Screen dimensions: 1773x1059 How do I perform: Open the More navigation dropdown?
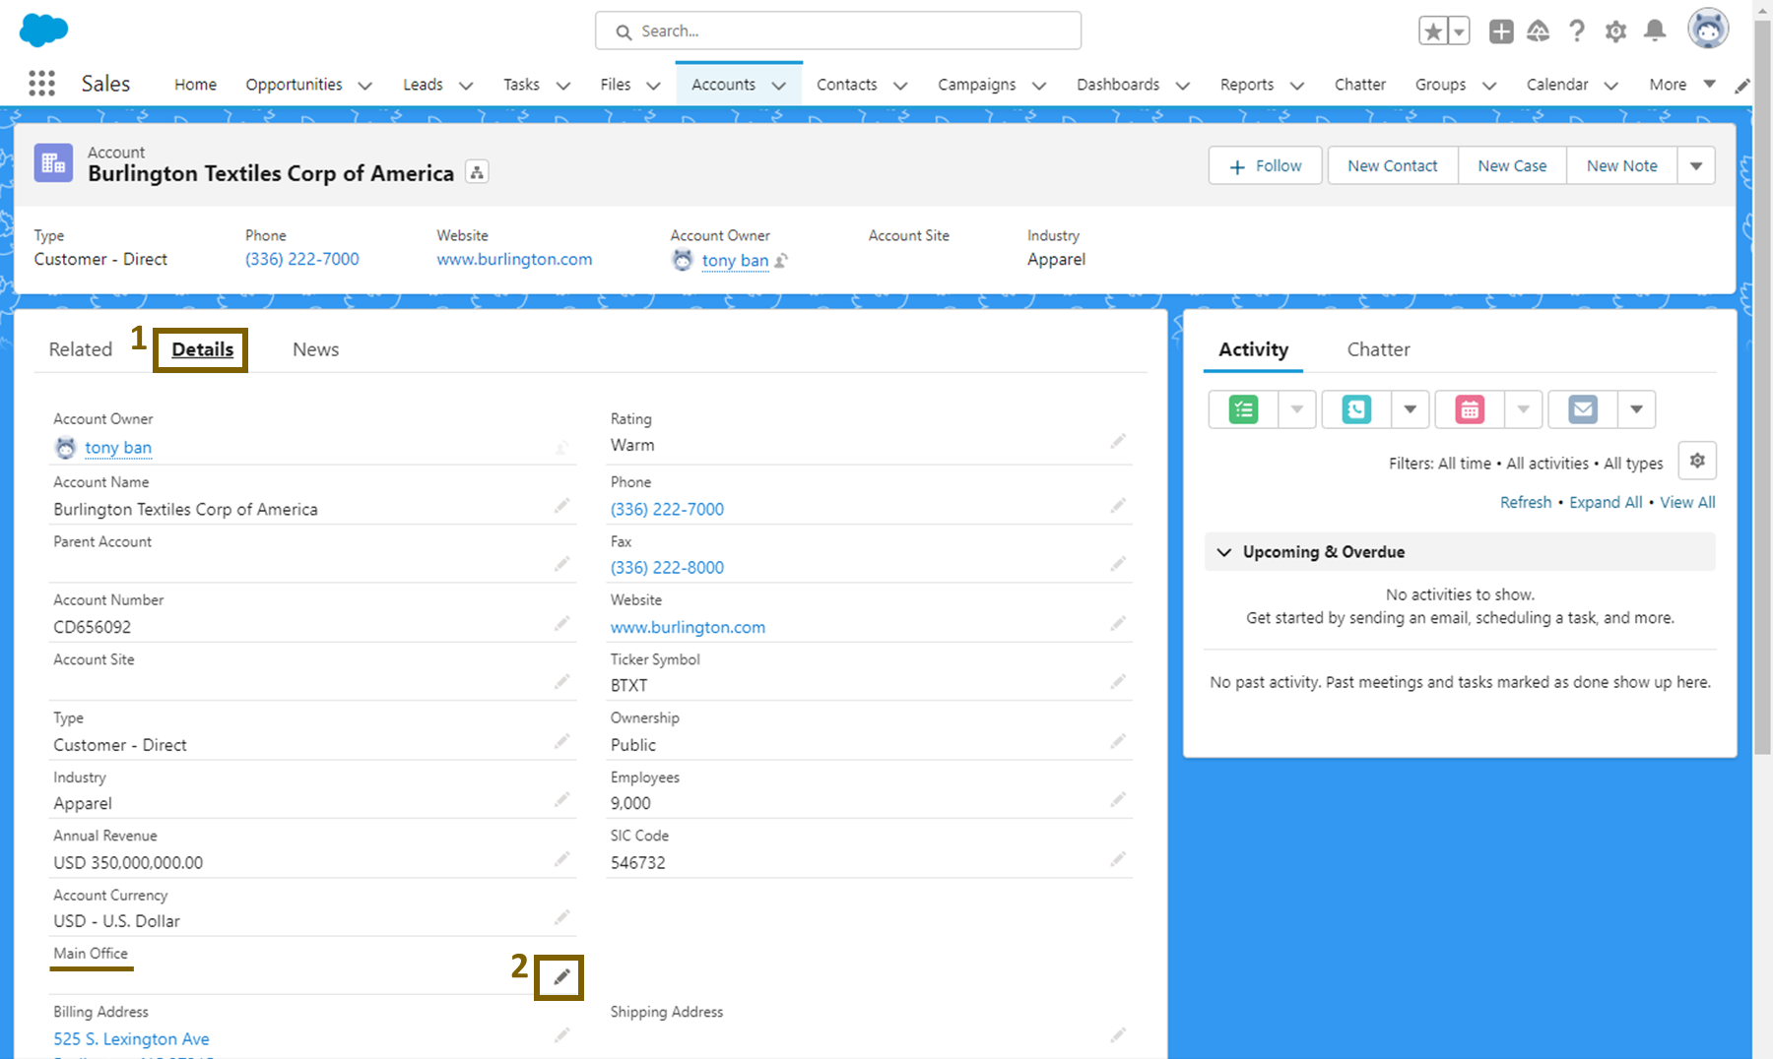pos(1682,85)
